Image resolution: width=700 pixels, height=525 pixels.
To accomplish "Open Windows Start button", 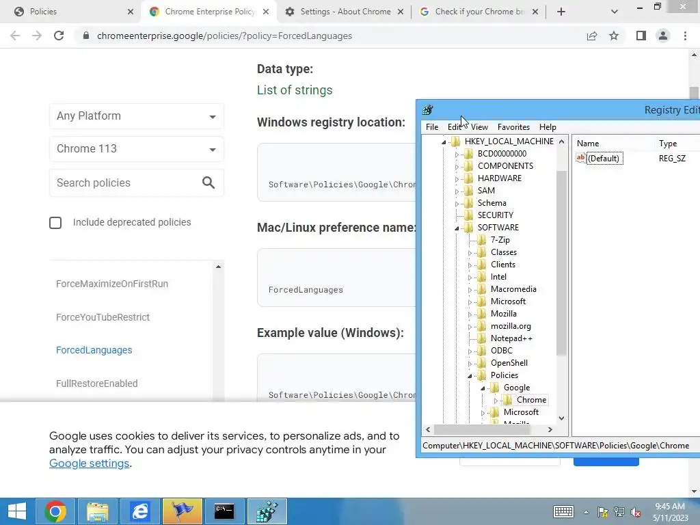I will (x=17, y=511).
